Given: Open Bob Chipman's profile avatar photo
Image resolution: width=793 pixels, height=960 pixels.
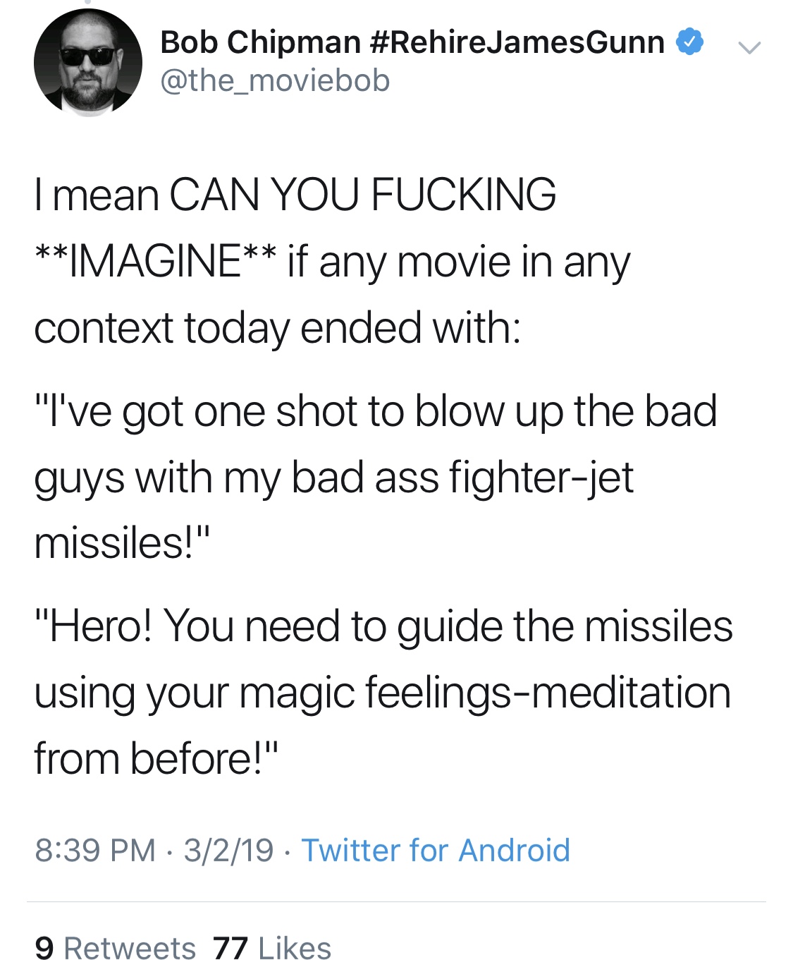Looking at the screenshot, I should [88, 62].
